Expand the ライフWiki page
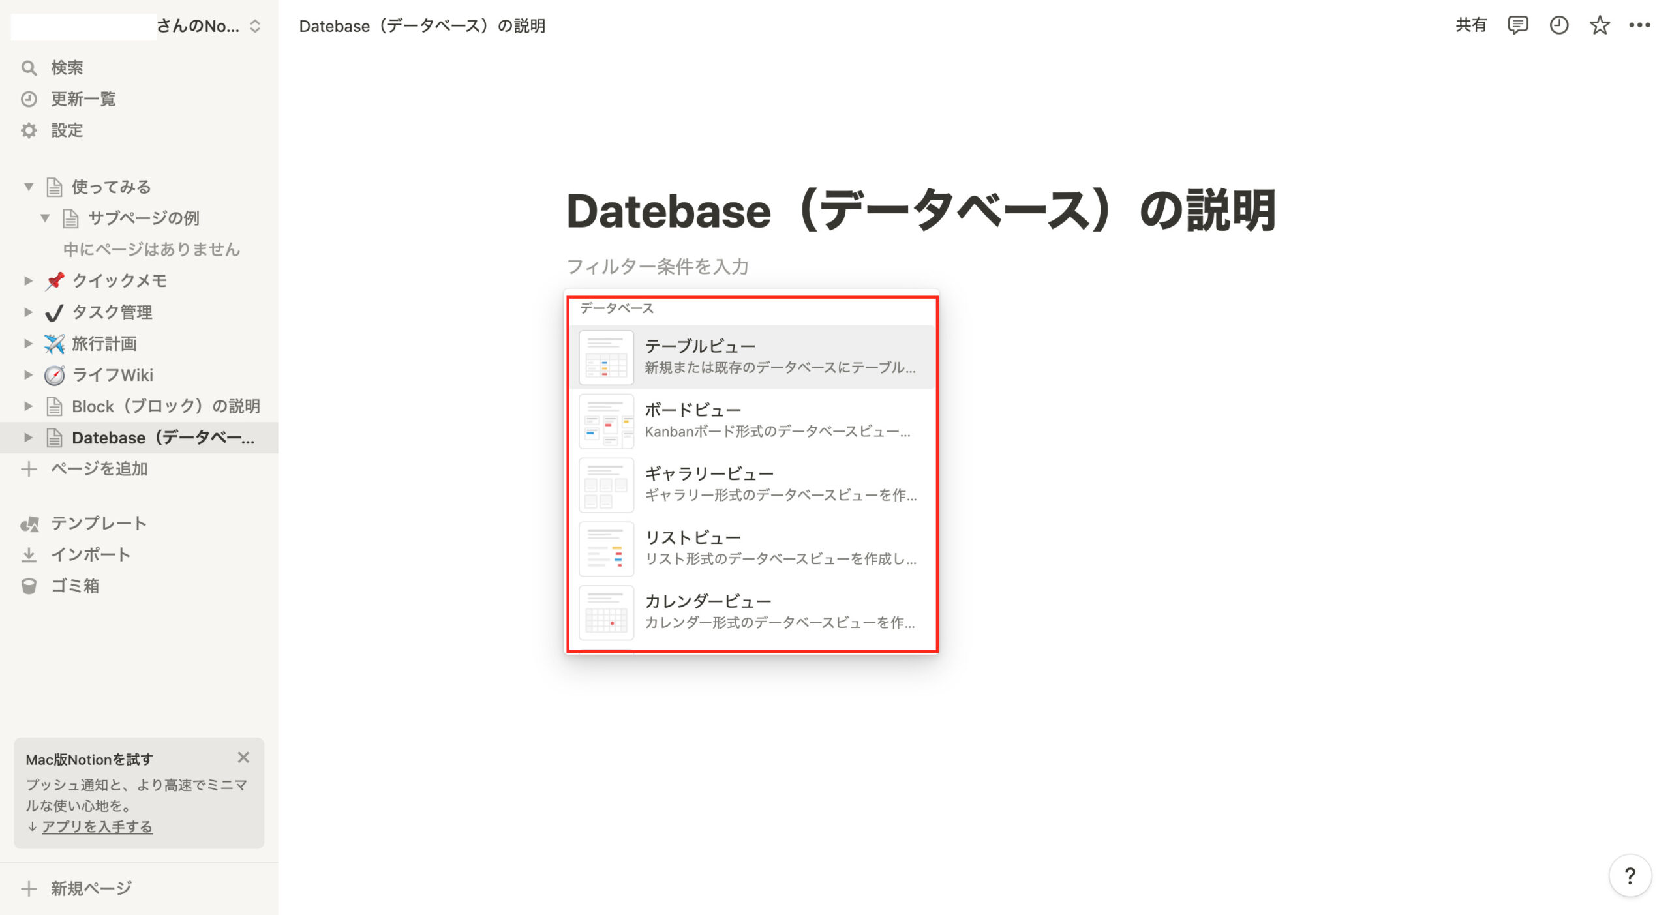The width and height of the screenshot is (1670, 915). (29, 375)
